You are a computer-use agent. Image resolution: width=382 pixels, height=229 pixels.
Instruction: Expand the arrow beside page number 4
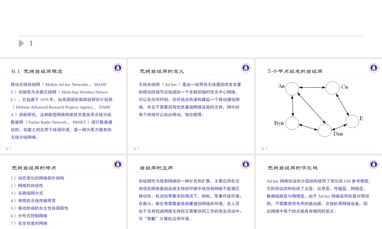click(263, 149)
